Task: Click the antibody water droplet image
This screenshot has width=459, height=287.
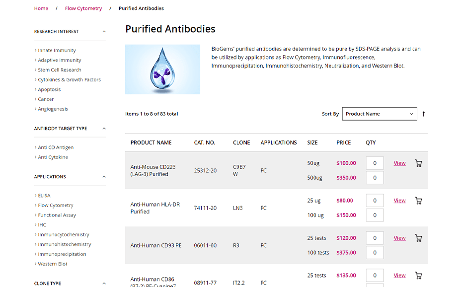Action: pyautogui.click(x=162, y=70)
